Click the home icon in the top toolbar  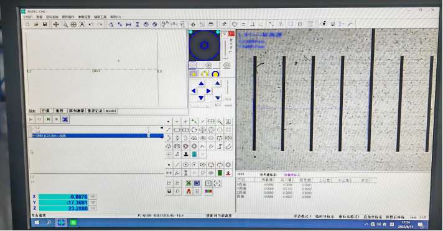pos(194,24)
